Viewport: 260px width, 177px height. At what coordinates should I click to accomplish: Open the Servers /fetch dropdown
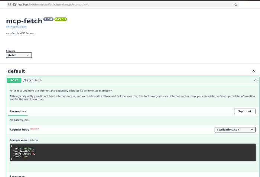(19, 55)
